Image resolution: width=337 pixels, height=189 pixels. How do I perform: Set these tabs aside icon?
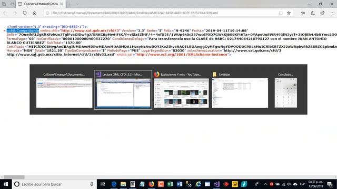(x=12, y=4)
